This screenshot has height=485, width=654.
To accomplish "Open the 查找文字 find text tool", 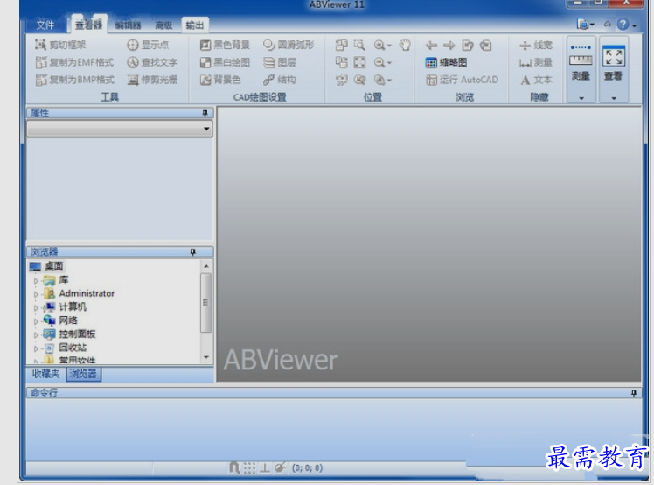I will pyautogui.click(x=152, y=63).
